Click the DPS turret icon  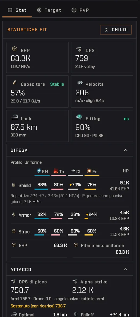point(79,49)
